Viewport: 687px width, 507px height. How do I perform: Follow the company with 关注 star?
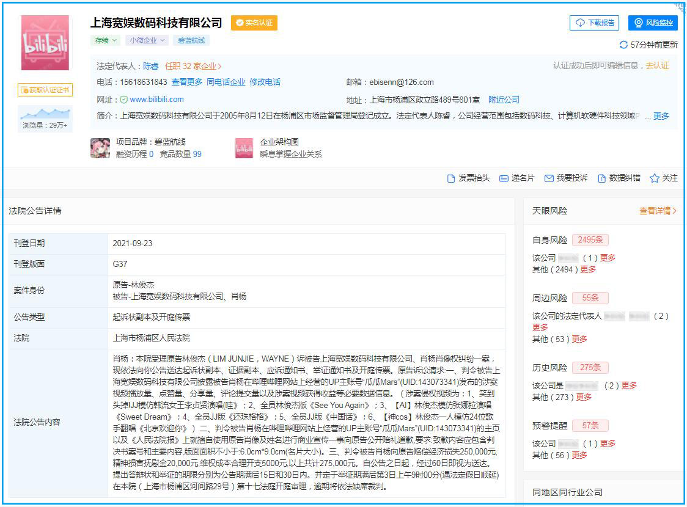(x=655, y=178)
